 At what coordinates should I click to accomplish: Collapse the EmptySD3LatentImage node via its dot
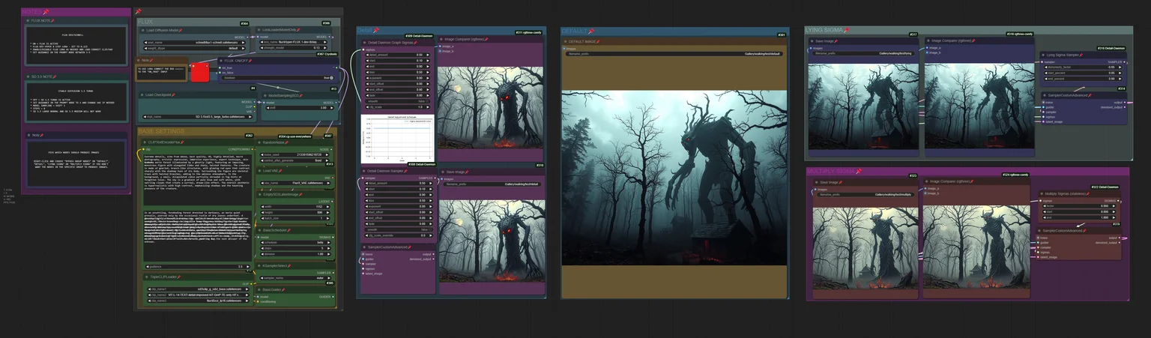[x=259, y=194]
